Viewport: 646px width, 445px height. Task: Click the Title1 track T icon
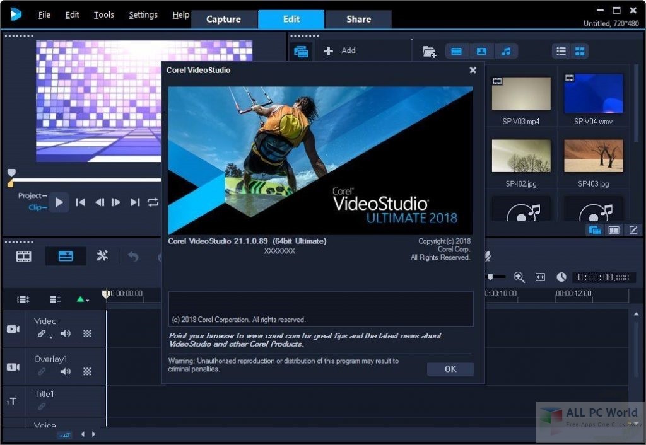point(12,401)
